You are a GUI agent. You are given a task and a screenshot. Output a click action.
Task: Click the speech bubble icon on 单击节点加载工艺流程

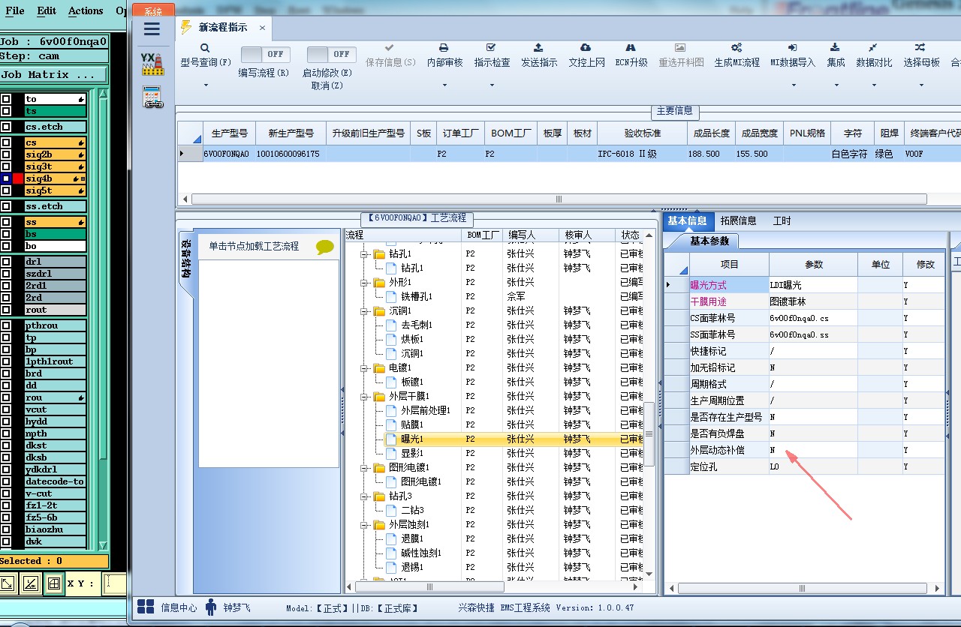pyautogui.click(x=324, y=247)
